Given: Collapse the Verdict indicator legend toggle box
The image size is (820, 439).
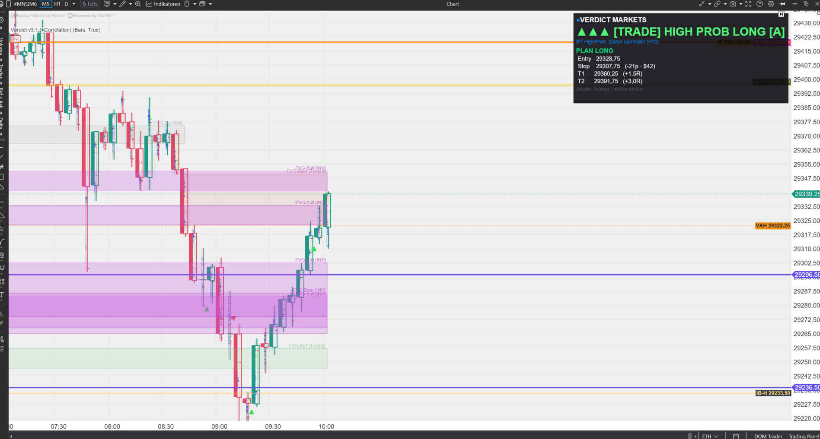Looking at the screenshot, I should pyautogui.click(x=15, y=38).
